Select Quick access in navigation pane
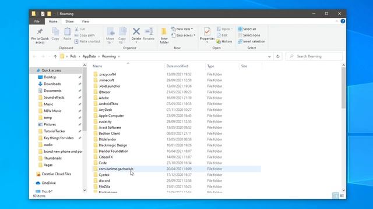The image size is (373, 209). (x=51, y=70)
